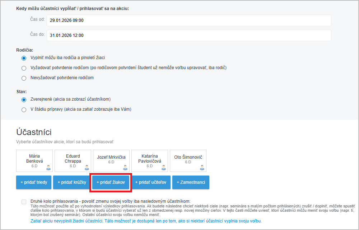Image resolution: width=359 pixels, height=230 pixels.
Task: Click the student icon on Mária Benková's card
Action: (x=48, y=167)
